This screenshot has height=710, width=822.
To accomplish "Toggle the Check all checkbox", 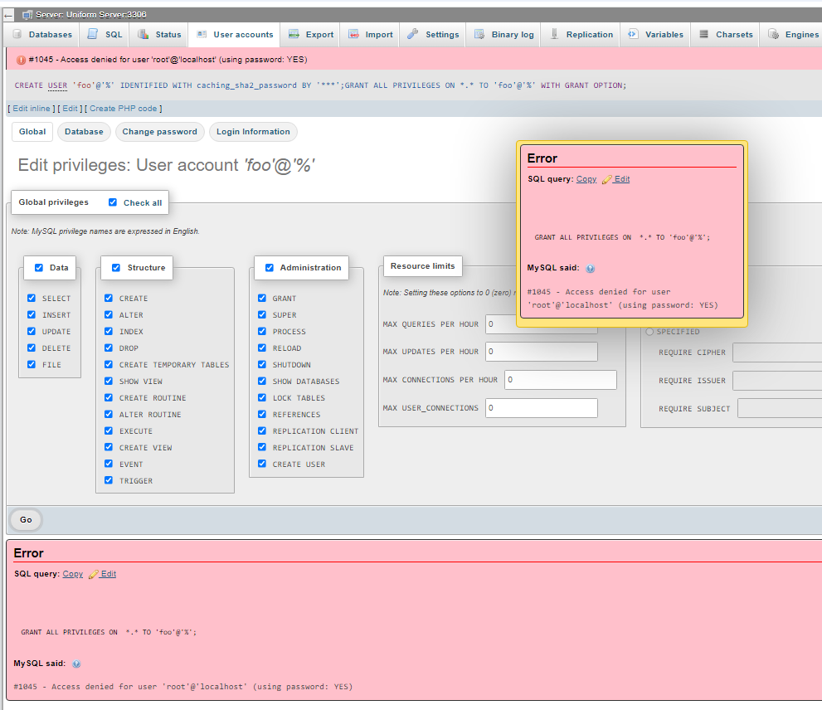I will [113, 202].
